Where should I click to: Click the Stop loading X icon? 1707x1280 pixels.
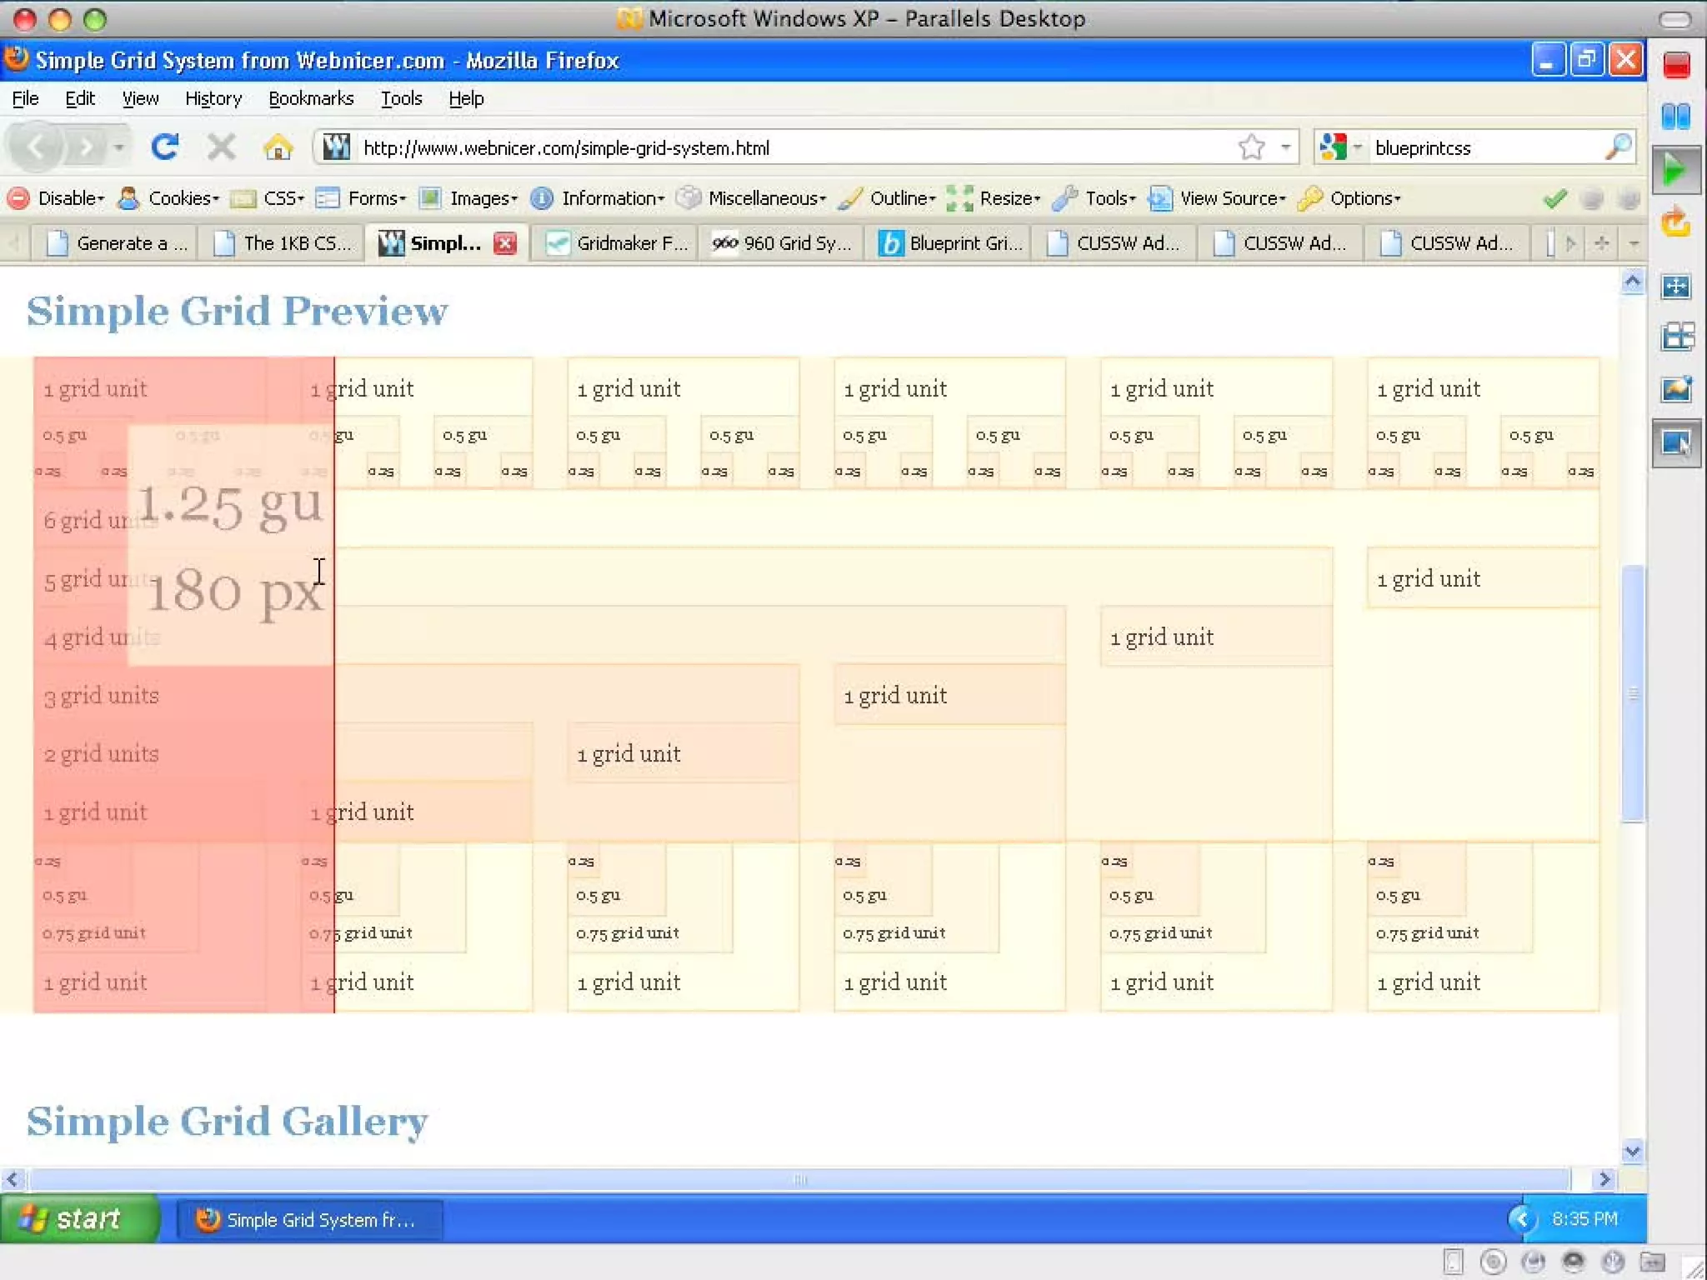pos(221,147)
